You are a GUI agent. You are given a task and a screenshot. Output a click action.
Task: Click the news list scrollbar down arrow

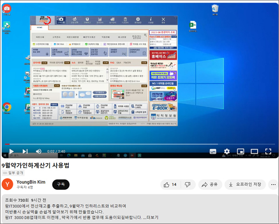click(x=107, y=80)
